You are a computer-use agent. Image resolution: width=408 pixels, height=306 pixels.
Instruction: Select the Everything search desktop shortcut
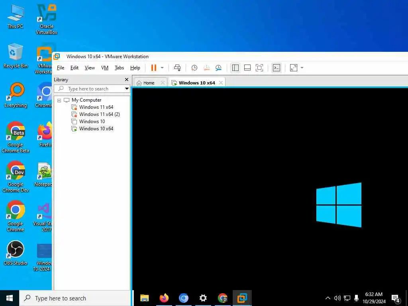[16, 96]
